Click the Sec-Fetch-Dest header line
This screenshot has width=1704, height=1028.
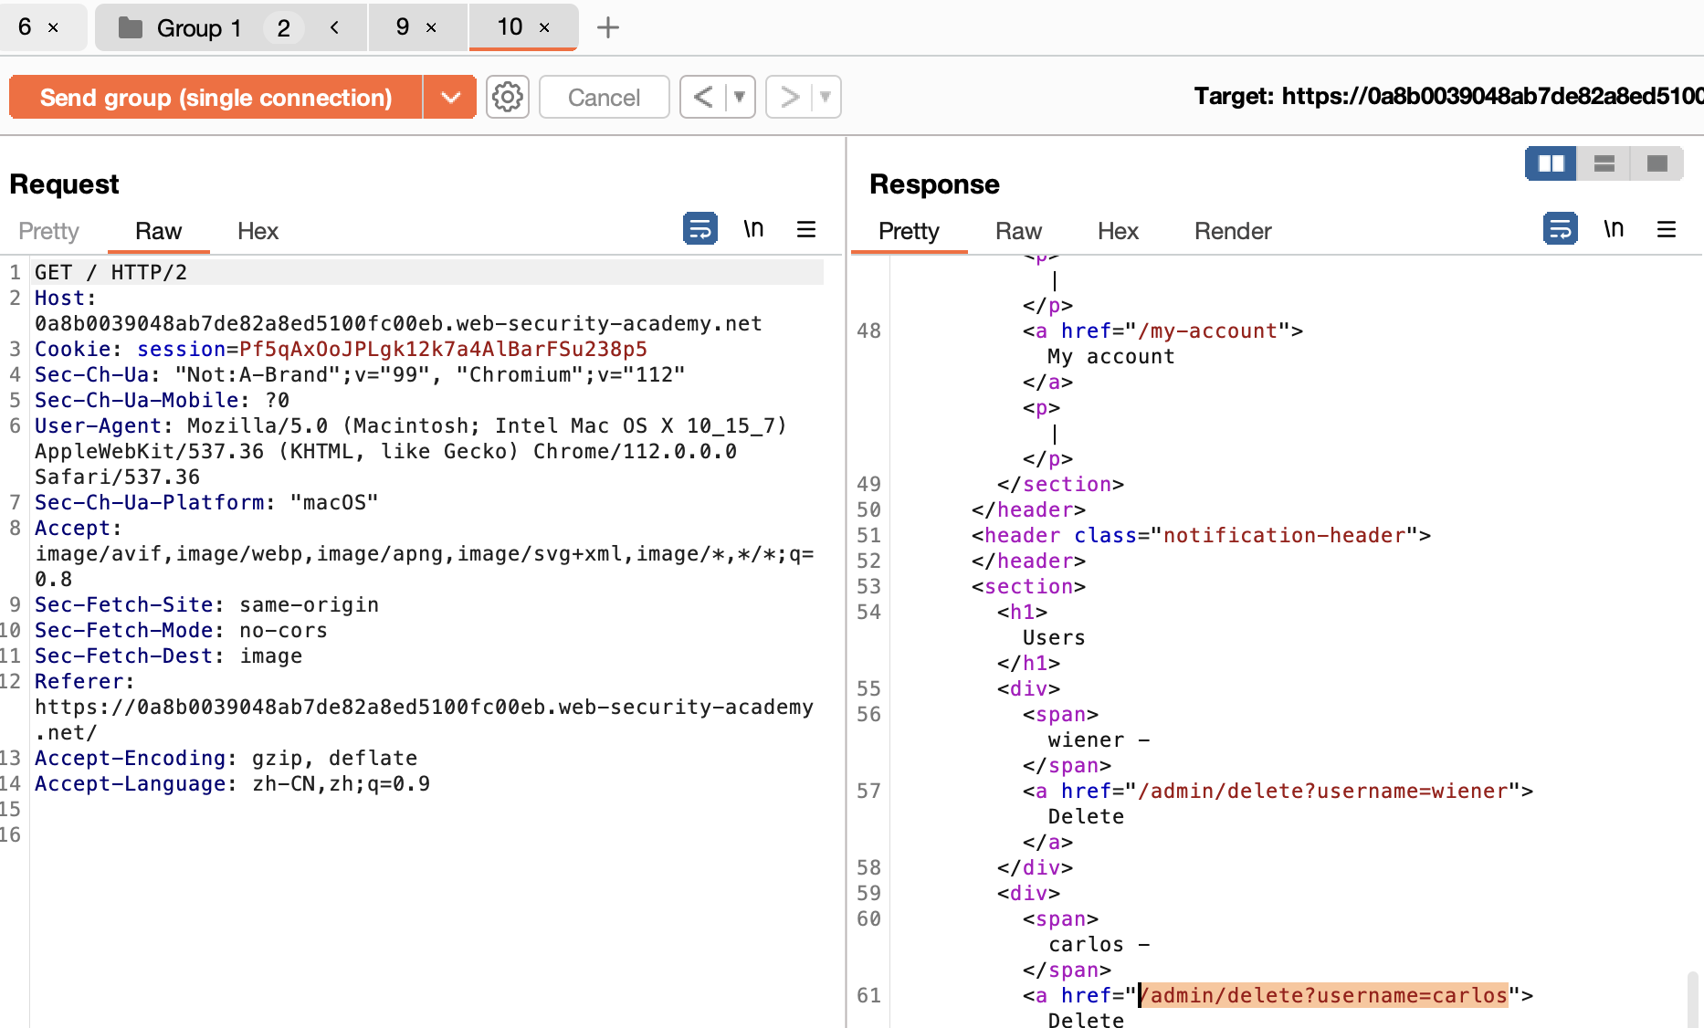coord(168,656)
